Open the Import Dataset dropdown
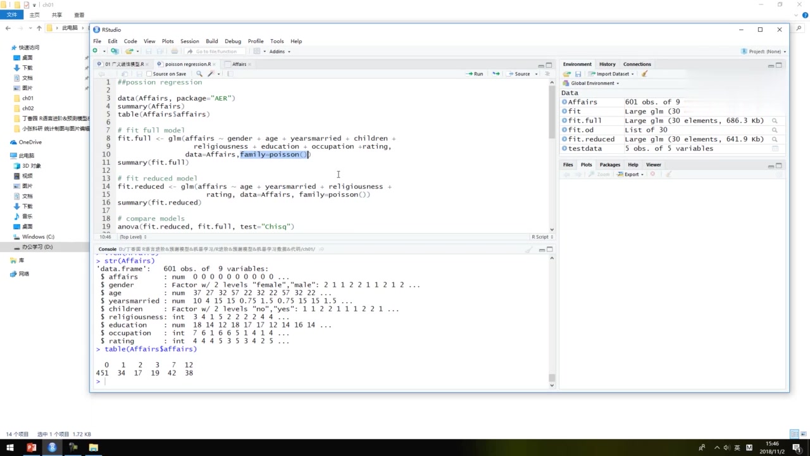 coord(612,74)
